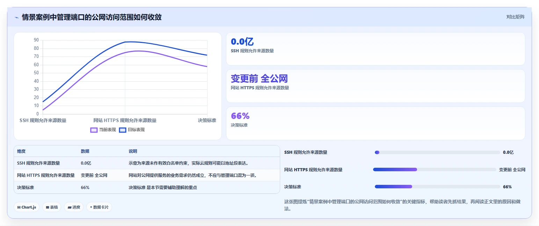Click the 数据 column header
This screenshot has height=226, width=539.
(x=85, y=151)
